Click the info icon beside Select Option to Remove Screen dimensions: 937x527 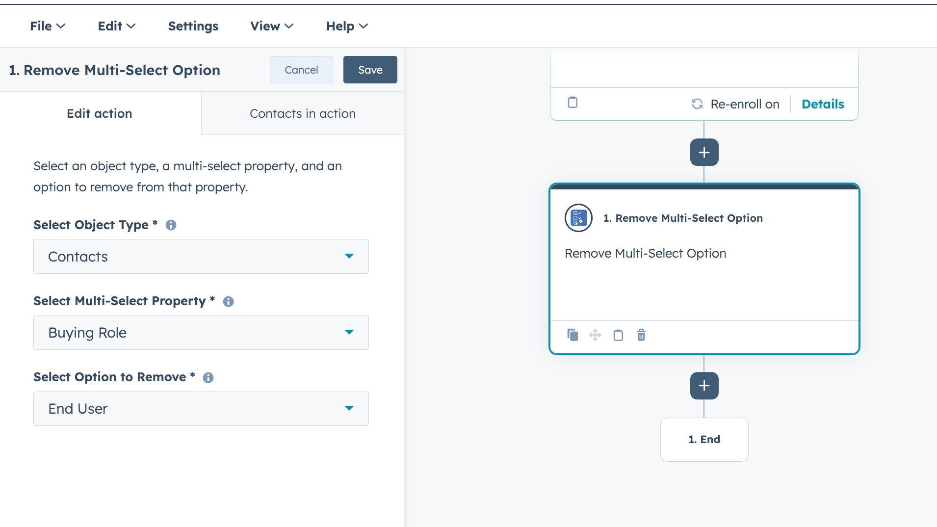click(x=208, y=377)
